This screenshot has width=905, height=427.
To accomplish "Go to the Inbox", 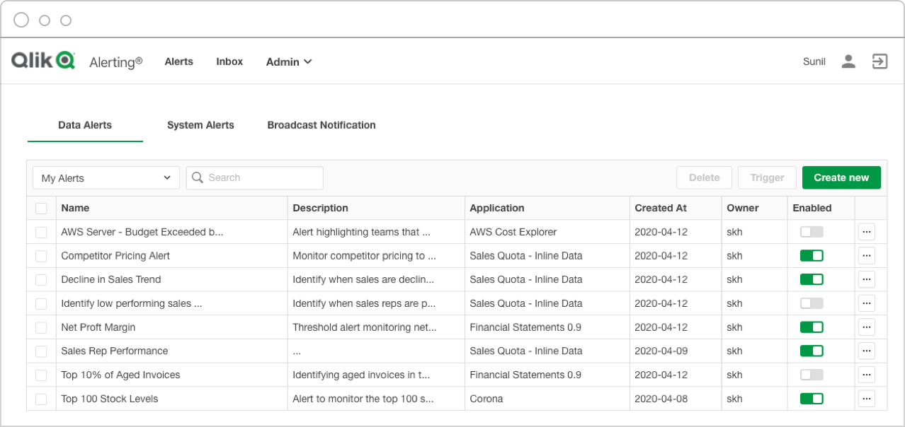I will [x=229, y=62].
